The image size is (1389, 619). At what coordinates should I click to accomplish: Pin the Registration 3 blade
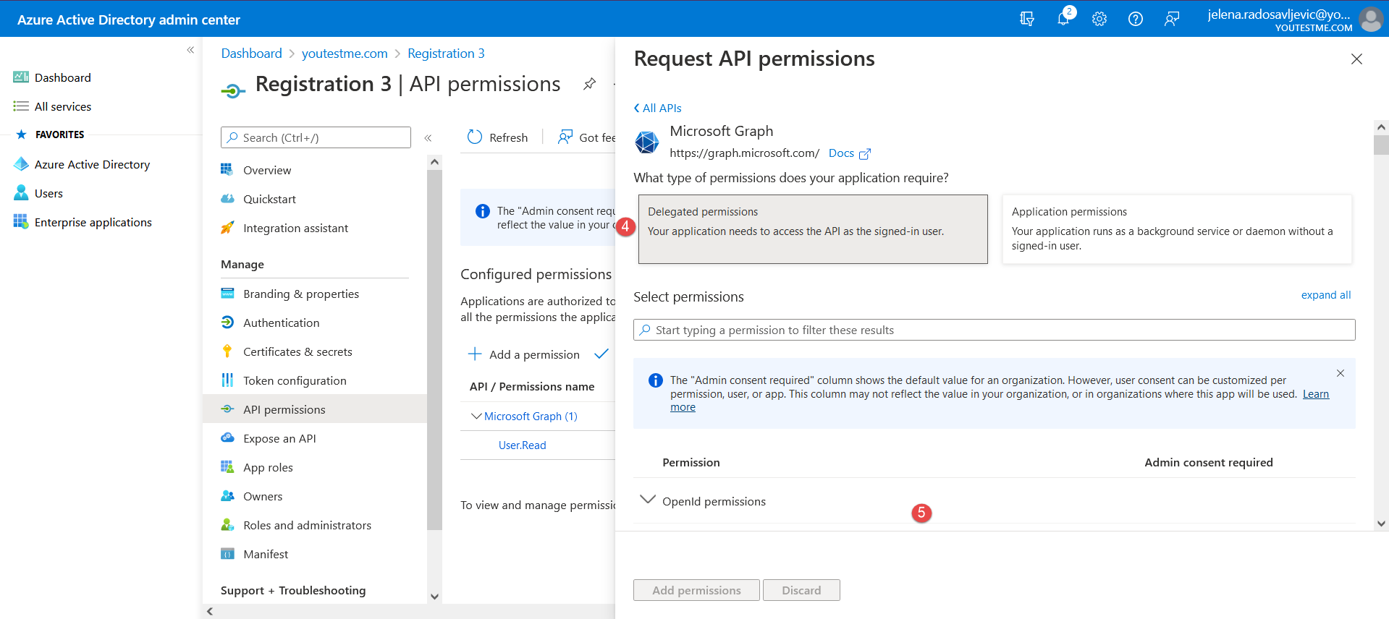(x=589, y=84)
